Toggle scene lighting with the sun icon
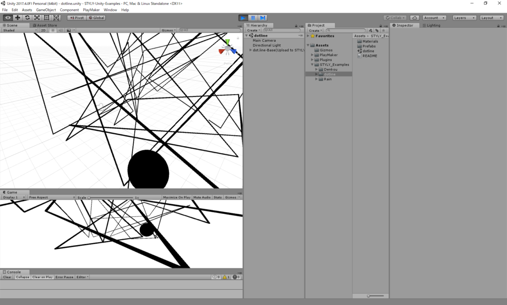The height and width of the screenshot is (305, 507). [x=53, y=30]
